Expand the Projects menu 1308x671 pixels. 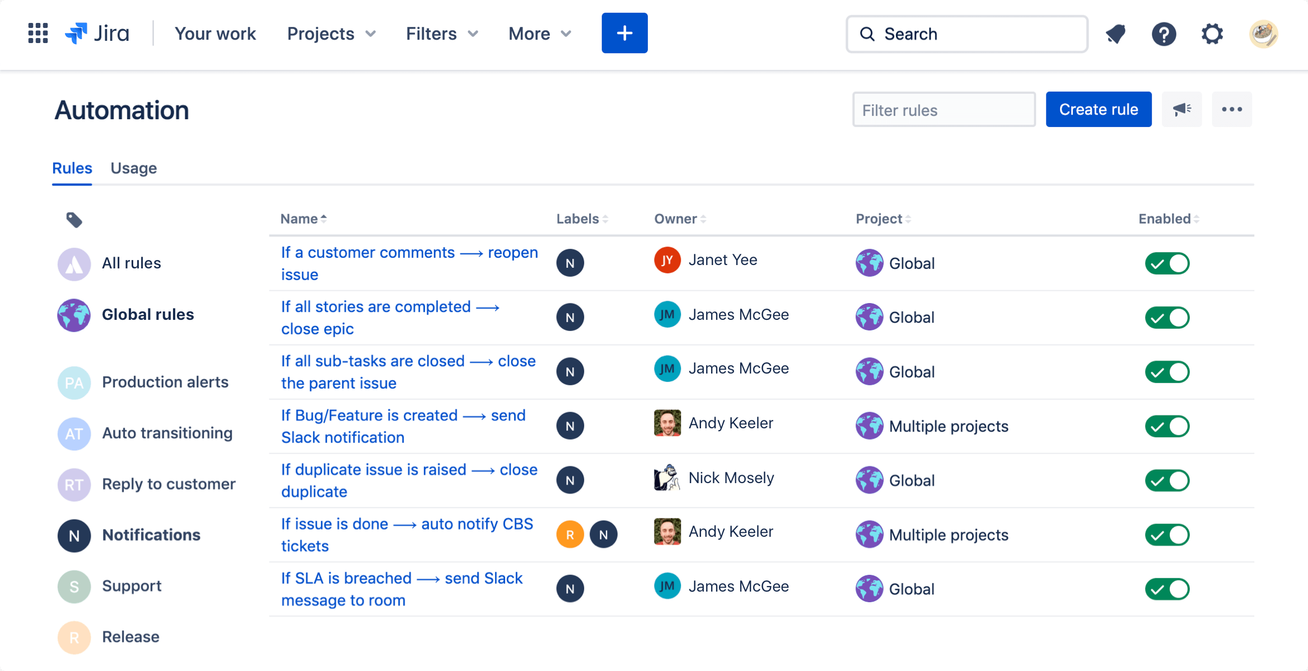(x=331, y=34)
